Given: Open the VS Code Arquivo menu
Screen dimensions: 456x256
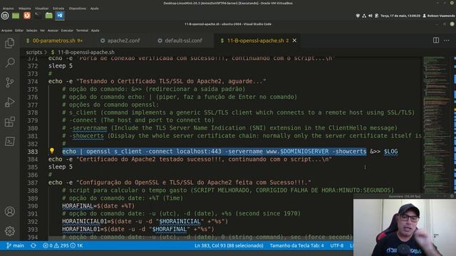Looking at the screenshot, I should coord(6,31).
